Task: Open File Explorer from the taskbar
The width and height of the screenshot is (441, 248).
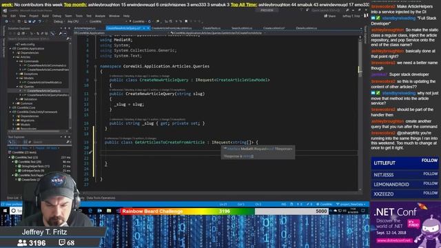Action: point(109,211)
